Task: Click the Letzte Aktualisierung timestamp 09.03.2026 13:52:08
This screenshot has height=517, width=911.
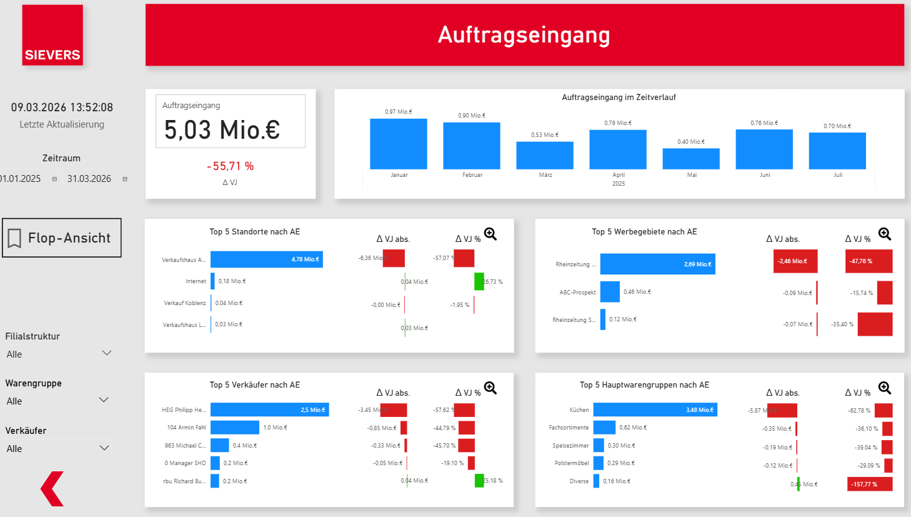Action: [62, 108]
